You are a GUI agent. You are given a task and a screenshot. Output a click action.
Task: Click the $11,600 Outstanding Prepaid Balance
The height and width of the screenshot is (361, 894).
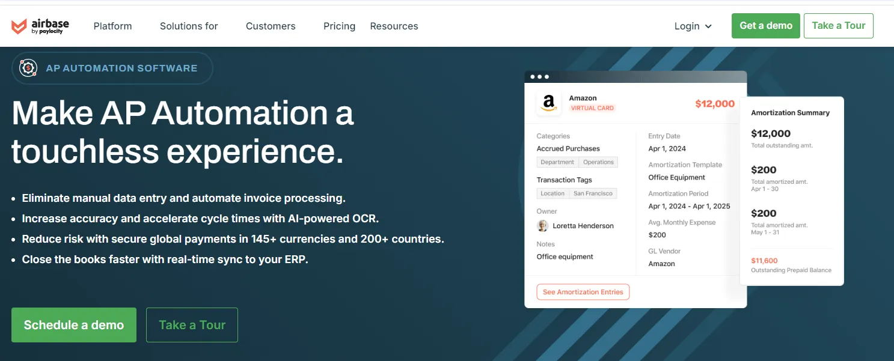[765, 261]
